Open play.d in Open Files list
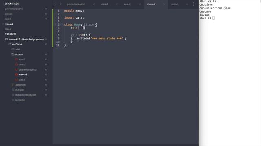The height and width of the screenshot is (146, 261). [8, 29]
